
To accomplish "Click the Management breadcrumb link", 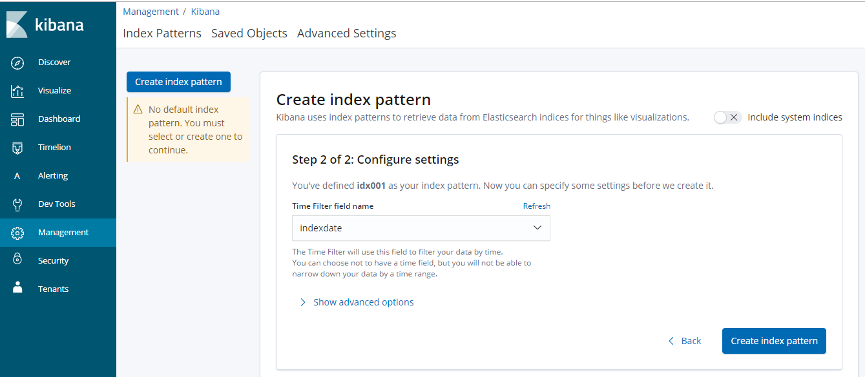I will click(x=151, y=12).
